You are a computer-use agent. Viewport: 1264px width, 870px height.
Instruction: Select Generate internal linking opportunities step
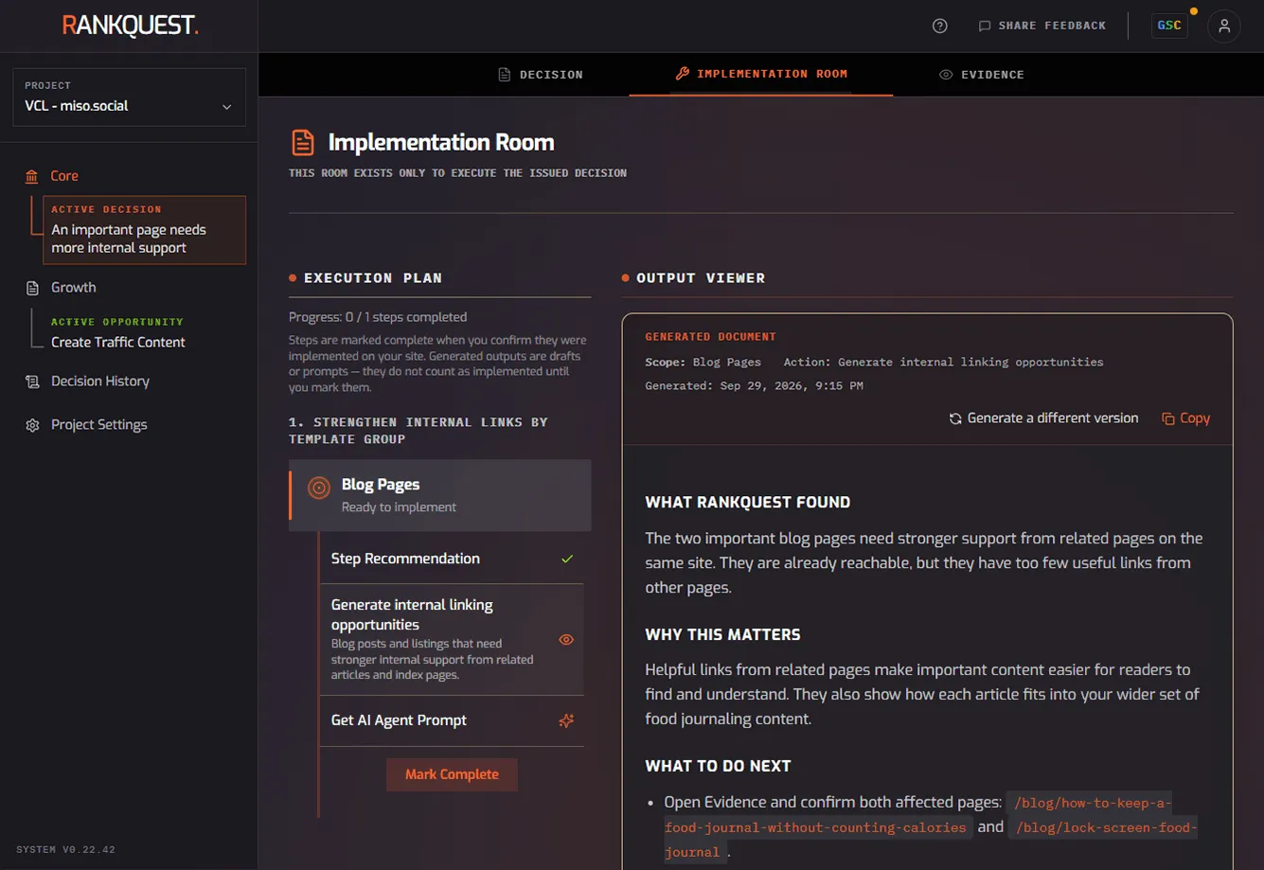(452, 640)
